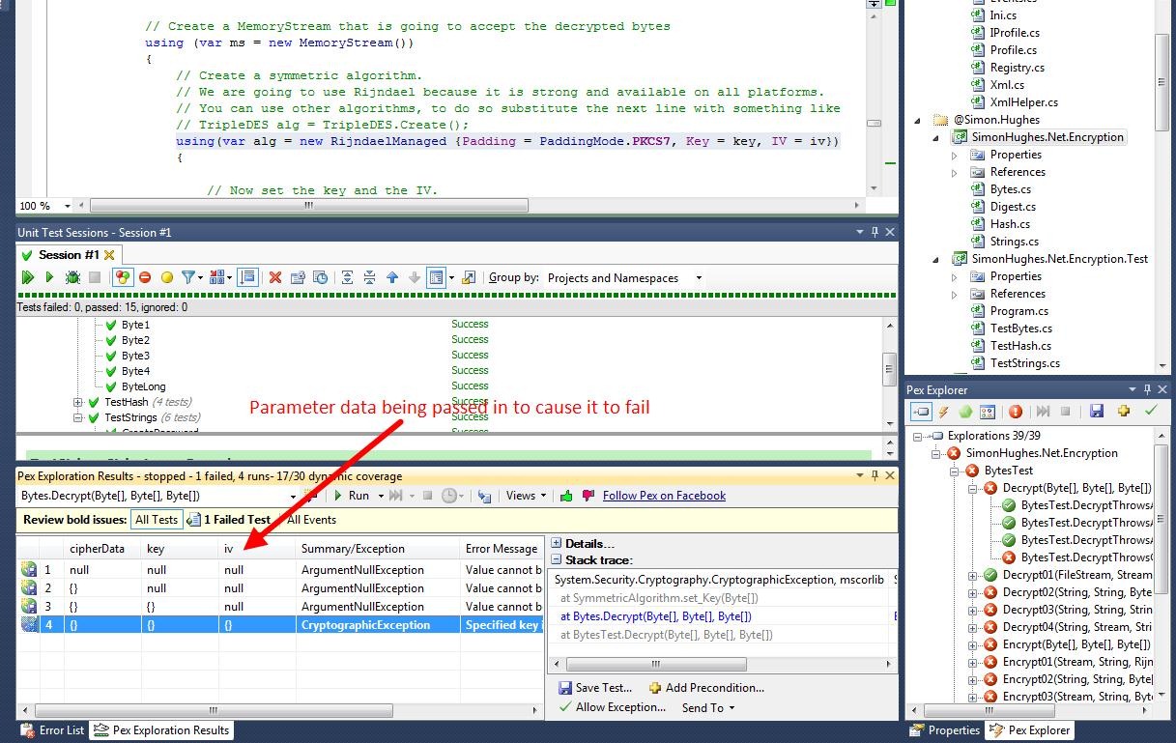Screen dimensions: 1176x743
Task: Click the red no-entry failed-tests filter icon
Action: pos(145,277)
